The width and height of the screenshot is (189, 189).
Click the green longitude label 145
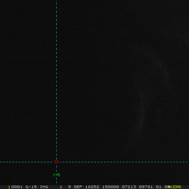tap(56, 175)
